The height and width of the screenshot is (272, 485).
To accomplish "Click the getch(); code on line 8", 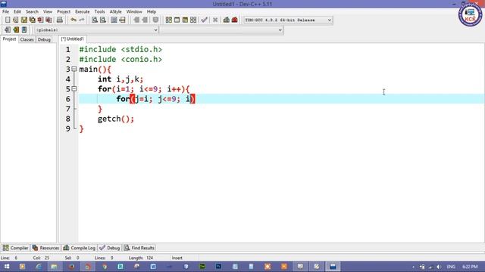I will [x=116, y=119].
